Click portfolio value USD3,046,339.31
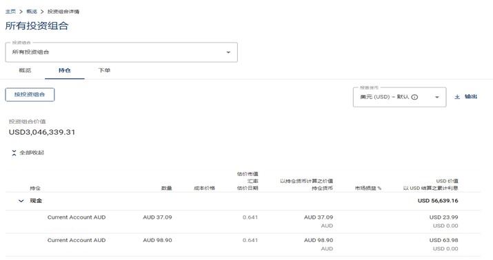The width and height of the screenshot is (493, 260). tap(42, 132)
